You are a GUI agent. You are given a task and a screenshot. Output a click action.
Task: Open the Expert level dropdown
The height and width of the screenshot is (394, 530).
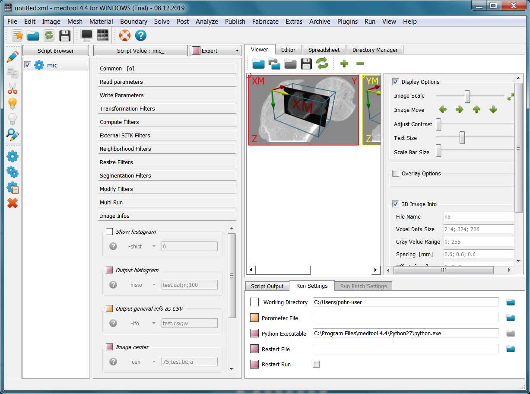[215, 51]
